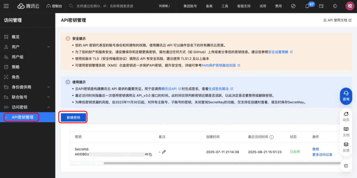Click 用户 person icon in sidebar
Image resolution: width=357 pixels, height=178 pixels.
[x=6, y=47]
